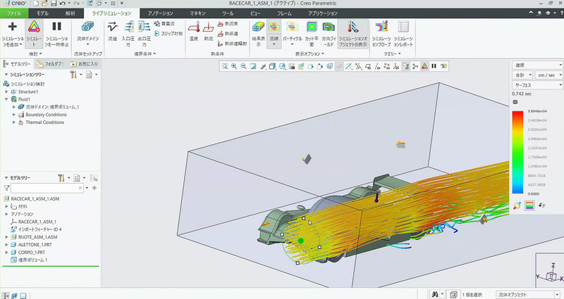Expand the CORPO_1.PRT tree node
564x299 pixels.
pos(6,252)
